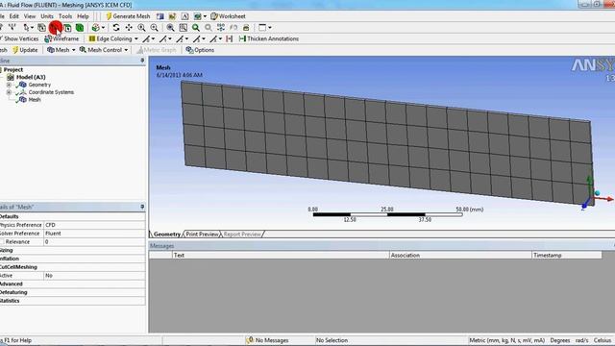Click the Options button
Screen dimensions: 615x346
coord(200,50)
